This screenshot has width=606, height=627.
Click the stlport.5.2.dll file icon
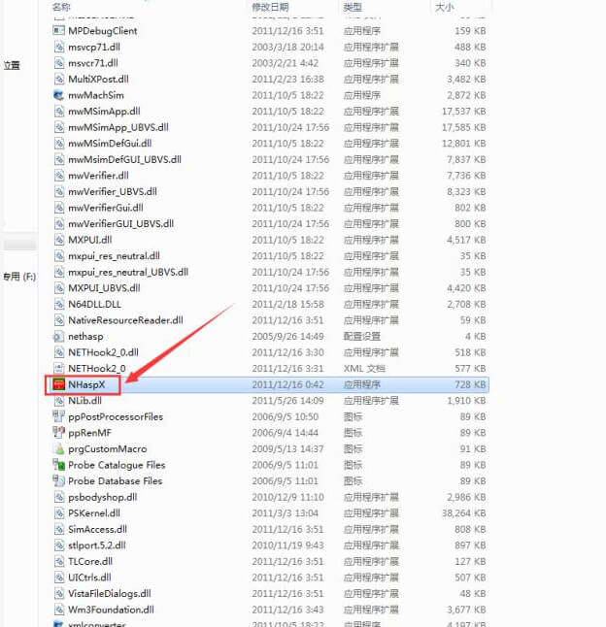click(x=59, y=545)
